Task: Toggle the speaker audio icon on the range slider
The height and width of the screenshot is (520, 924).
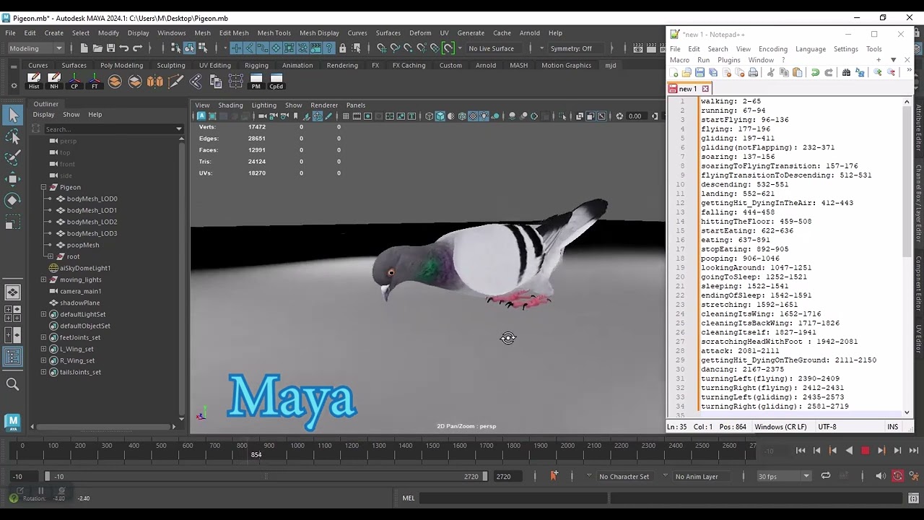Action: (x=881, y=477)
